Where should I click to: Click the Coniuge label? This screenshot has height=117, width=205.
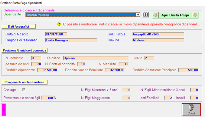click(10, 90)
